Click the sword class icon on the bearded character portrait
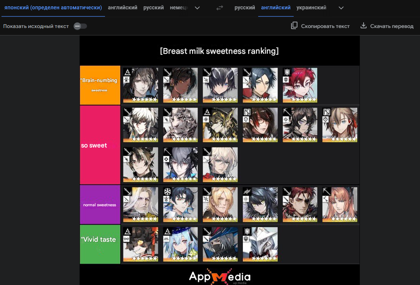 [x=127, y=192]
